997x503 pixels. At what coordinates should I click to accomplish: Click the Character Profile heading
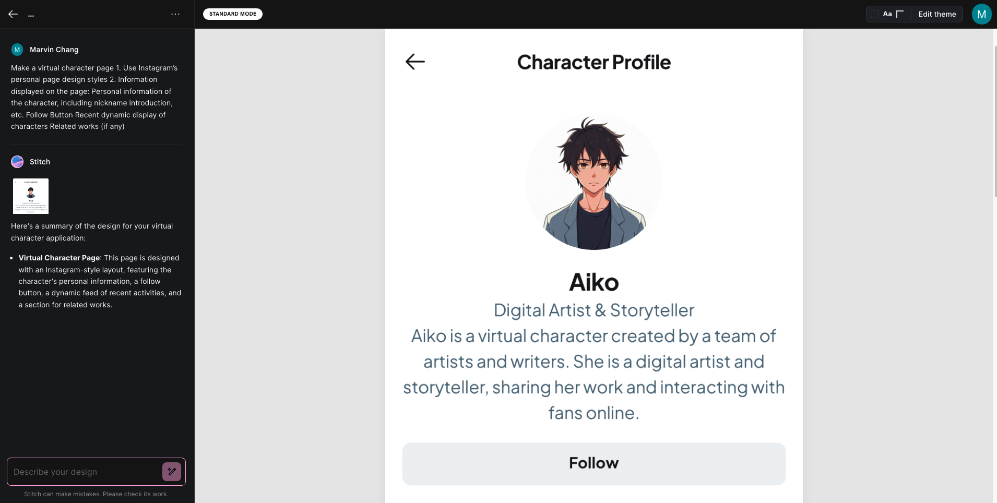pos(594,62)
